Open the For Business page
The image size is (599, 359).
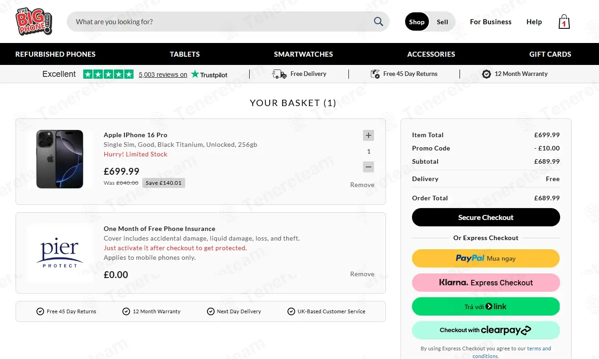click(491, 22)
